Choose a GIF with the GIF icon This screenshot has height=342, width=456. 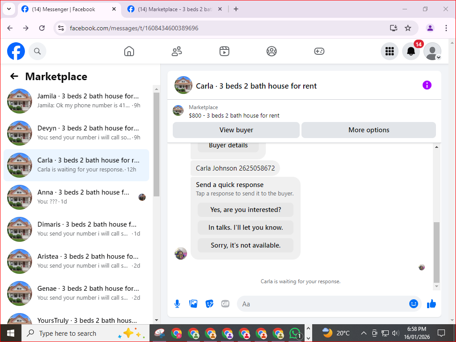(225, 304)
